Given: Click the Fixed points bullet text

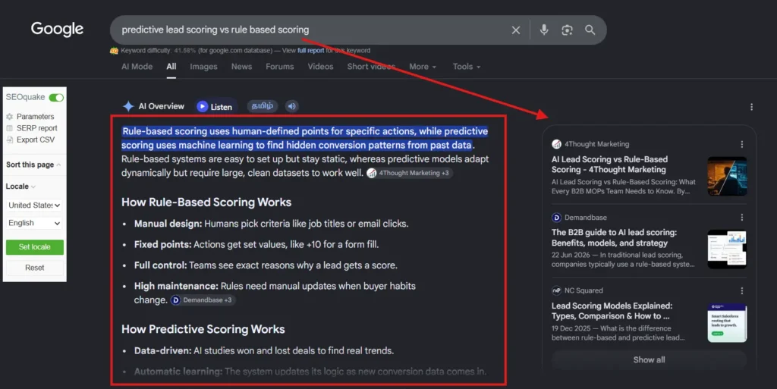Looking at the screenshot, I should click(x=256, y=244).
